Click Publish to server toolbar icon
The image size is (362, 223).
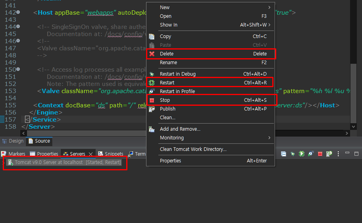tap(329, 154)
